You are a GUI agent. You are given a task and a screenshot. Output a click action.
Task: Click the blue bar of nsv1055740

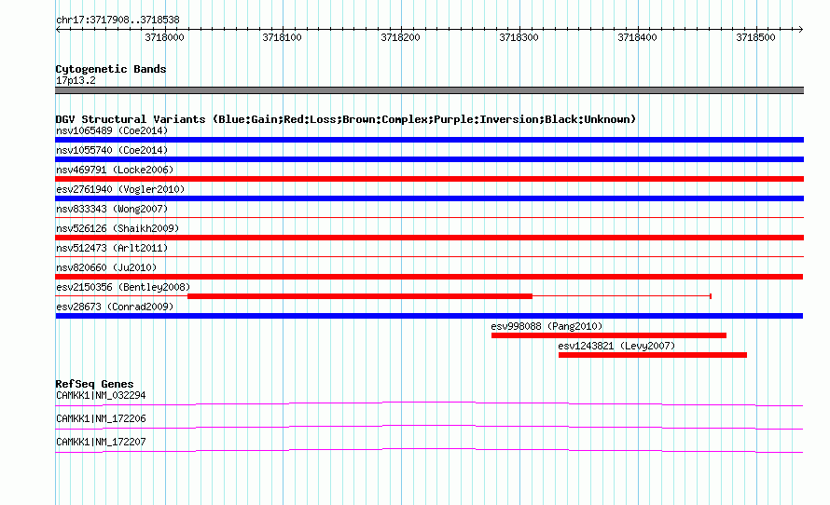[x=429, y=159]
